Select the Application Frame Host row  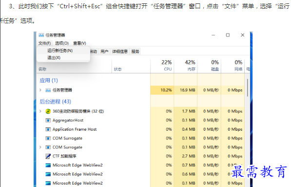[x=140, y=129]
